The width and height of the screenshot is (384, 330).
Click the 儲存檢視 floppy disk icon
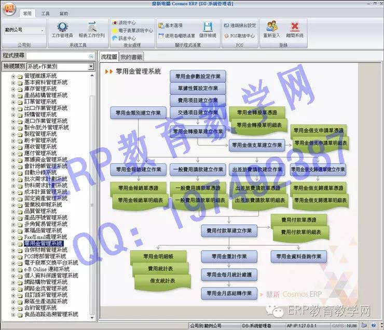[x=208, y=30]
